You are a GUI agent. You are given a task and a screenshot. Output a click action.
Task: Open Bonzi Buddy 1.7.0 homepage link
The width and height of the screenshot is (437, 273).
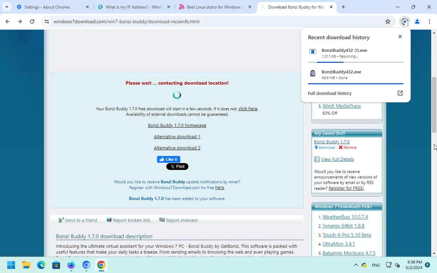coord(177,125)
